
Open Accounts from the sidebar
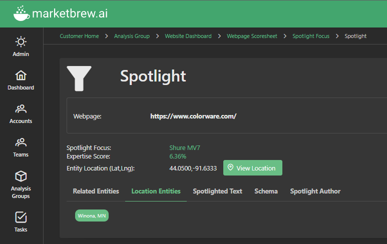coord(21,109)
